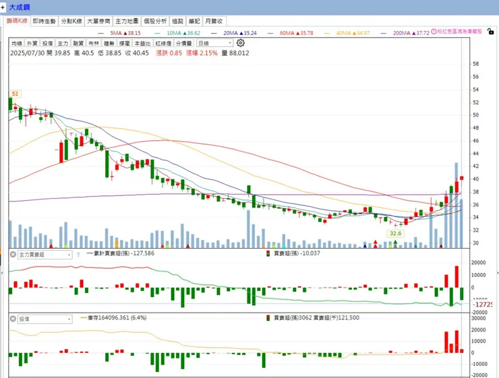Click the 粉紅色區塊為庫藏股 notice text

point(459,32)
